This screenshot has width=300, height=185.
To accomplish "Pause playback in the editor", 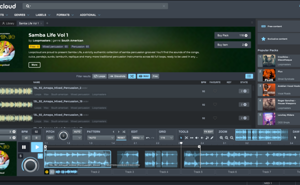I will click(24, 147).
